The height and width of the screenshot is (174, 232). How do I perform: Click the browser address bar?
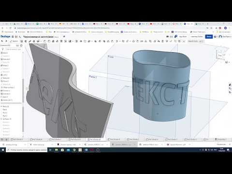click(x=110, y=28)
